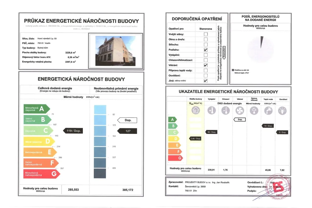312x208 pixels.
Task: Click the 119 / Dop. arrow marker
Action: pos(73,131)
